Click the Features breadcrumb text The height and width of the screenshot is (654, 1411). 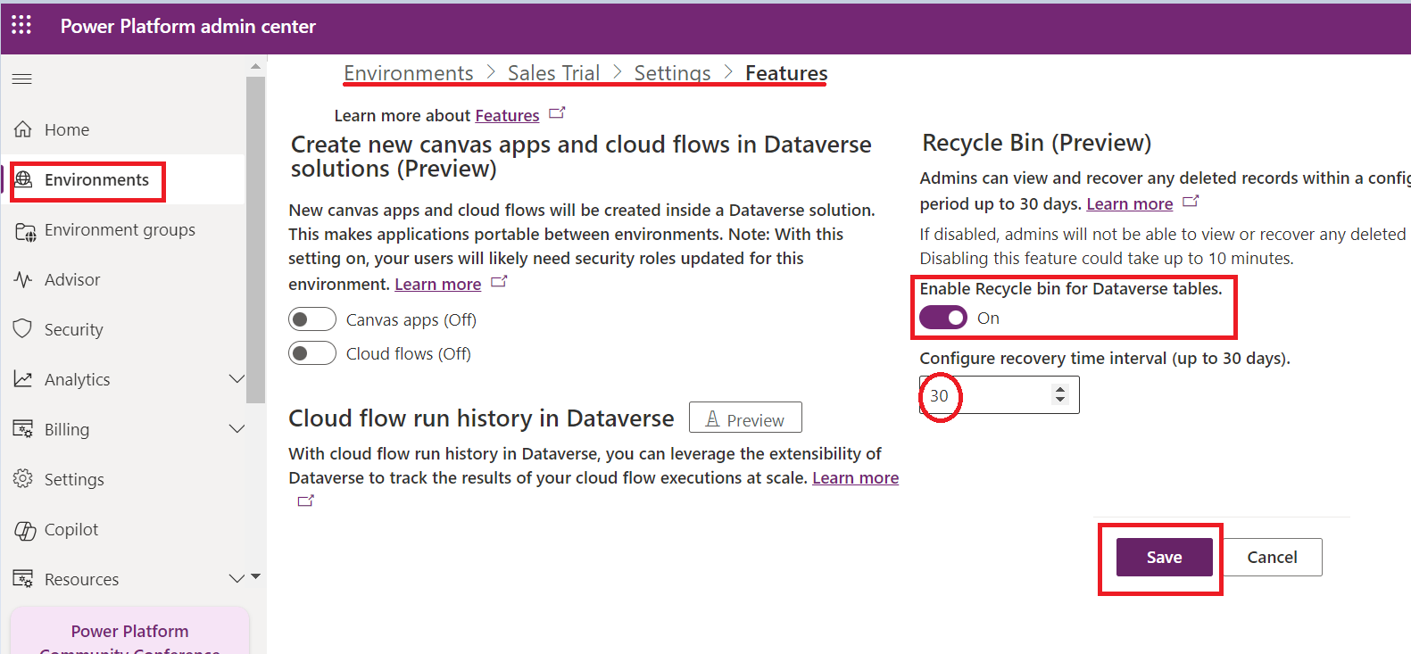click(x=786, y=73)
